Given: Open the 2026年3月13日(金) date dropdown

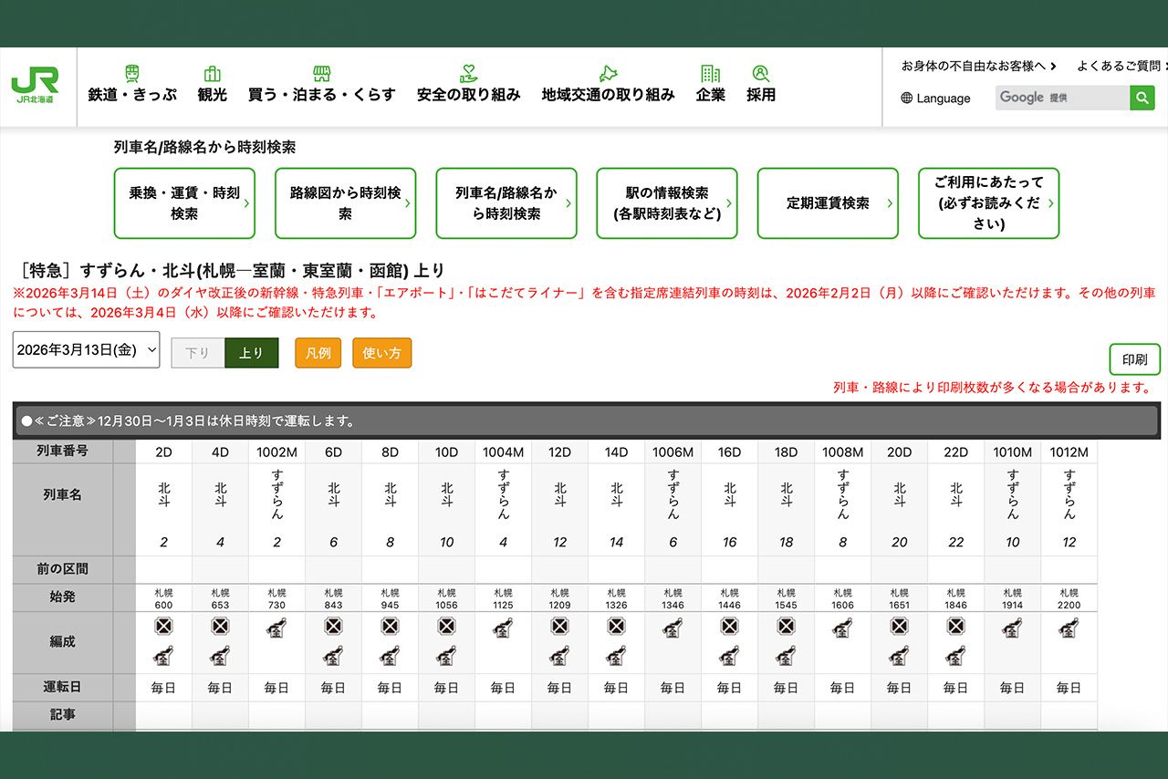Looking at the screenshot, I should (86, 349).
